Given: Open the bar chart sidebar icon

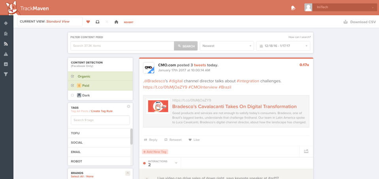Looking at the screenshot, I should [x=6, y=33].
